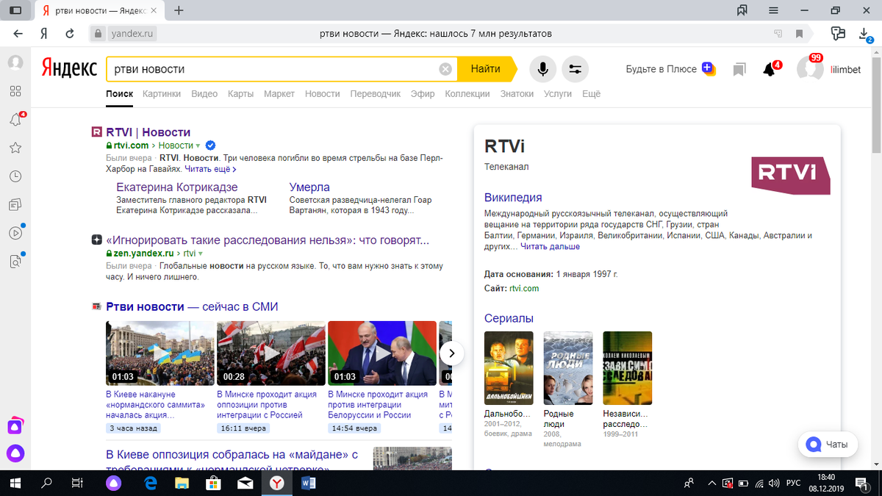Viewport: 882px width, 496px height.
Task: Switch to Новости tab
Action: (x=322, y=94)
